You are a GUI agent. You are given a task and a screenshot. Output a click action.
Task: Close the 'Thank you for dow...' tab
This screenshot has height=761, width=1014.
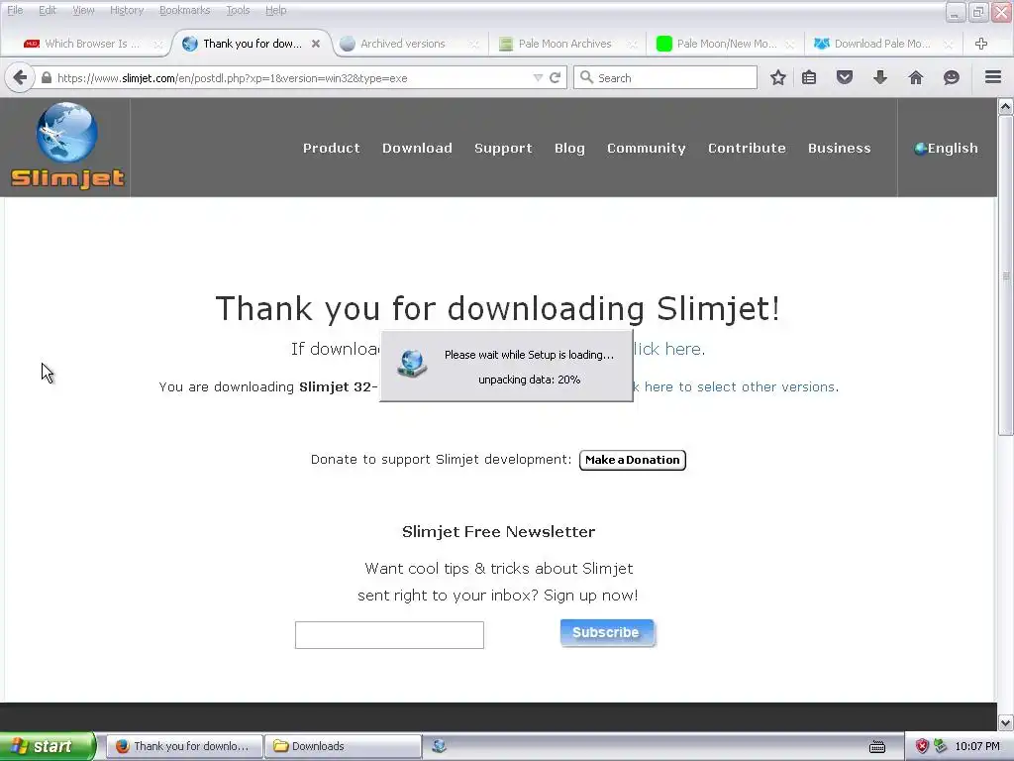pyautogui.click(x=316, y=44)
